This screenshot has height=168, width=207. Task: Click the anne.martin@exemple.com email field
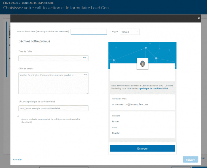coord(142,104)
